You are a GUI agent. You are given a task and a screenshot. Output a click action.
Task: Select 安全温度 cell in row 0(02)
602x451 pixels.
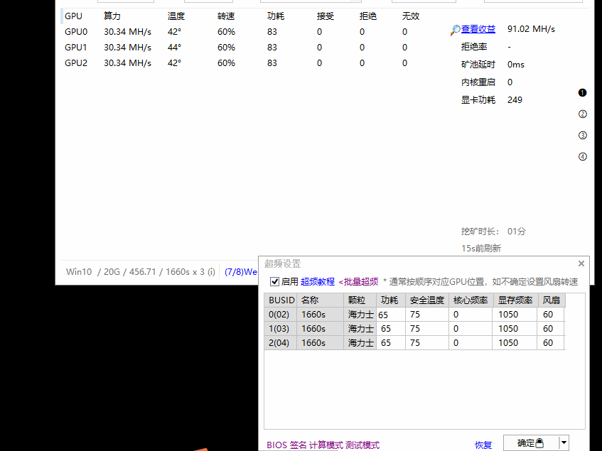coord(427,315)
